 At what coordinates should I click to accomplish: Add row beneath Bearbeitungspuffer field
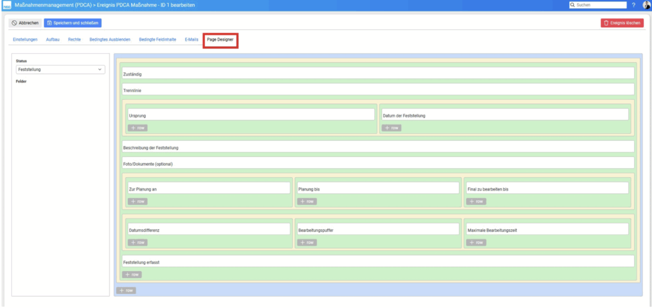306,243
